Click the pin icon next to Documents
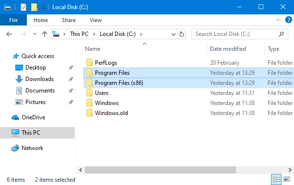The height and width of the screenshot is (185, 294). point(71,91)
